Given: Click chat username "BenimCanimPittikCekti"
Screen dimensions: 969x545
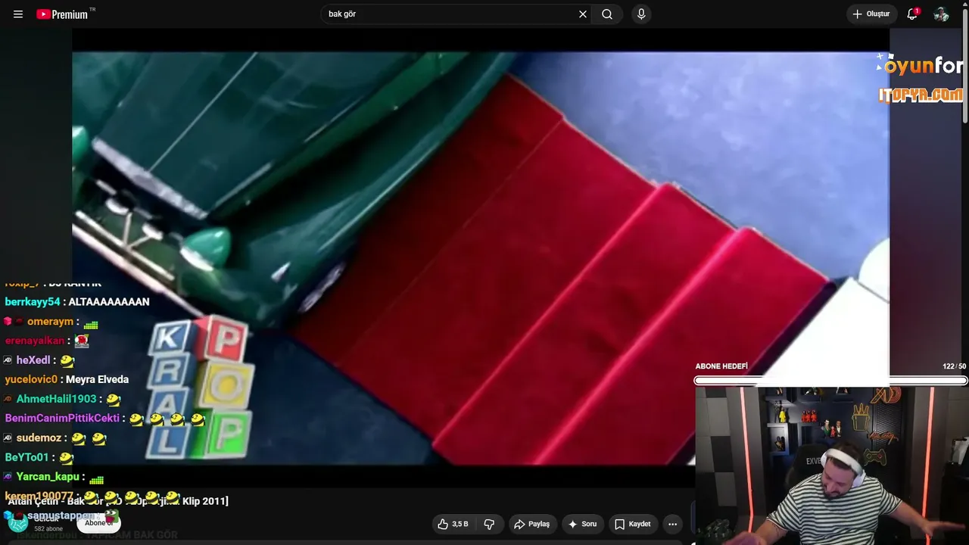Looking at the screenshot, I should point(62,418).
